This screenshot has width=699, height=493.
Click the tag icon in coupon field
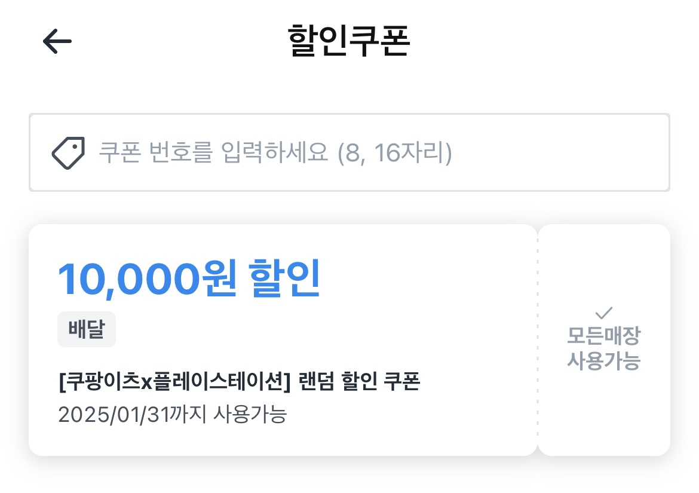point(67,153)
